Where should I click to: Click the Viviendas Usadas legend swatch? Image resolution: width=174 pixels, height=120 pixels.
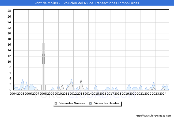[90, 103]
